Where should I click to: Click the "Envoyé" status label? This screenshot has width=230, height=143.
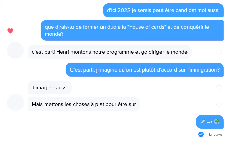point(215,134)
